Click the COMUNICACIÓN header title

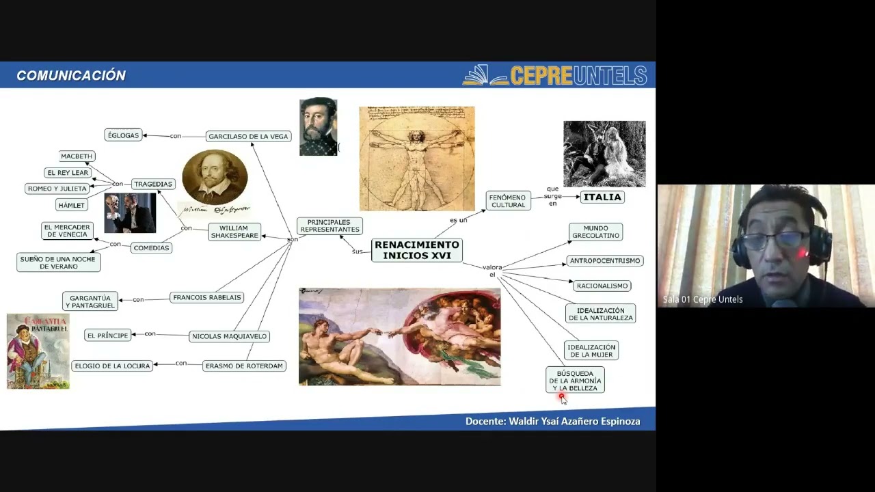[71, 76]
